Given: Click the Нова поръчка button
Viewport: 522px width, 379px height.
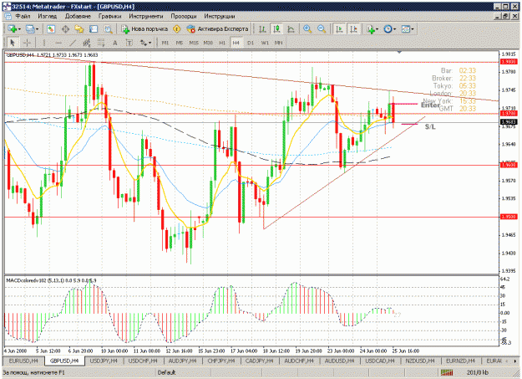Looking at the screenshot, I should coord(144,29).
